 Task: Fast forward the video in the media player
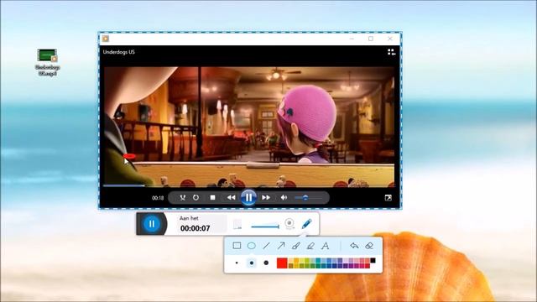pos(266,198)
